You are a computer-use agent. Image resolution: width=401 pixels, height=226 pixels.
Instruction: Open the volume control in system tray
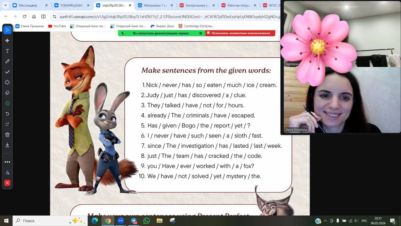click(356, 221)
